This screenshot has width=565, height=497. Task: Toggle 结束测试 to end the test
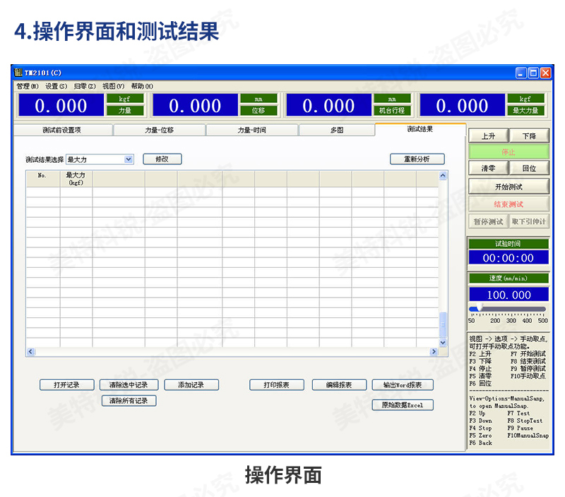(x=508, y=204)
